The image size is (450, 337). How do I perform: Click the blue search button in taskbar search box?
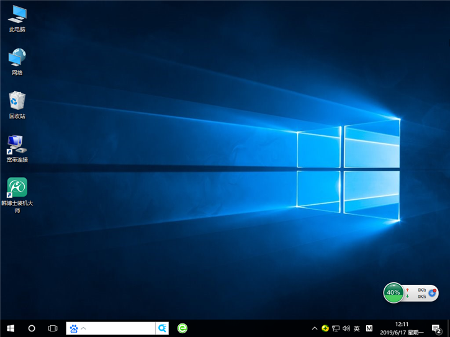(162, 328)
